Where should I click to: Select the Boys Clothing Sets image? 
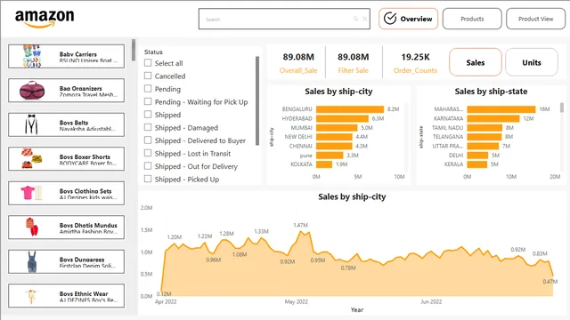click(x=32, y=193)
